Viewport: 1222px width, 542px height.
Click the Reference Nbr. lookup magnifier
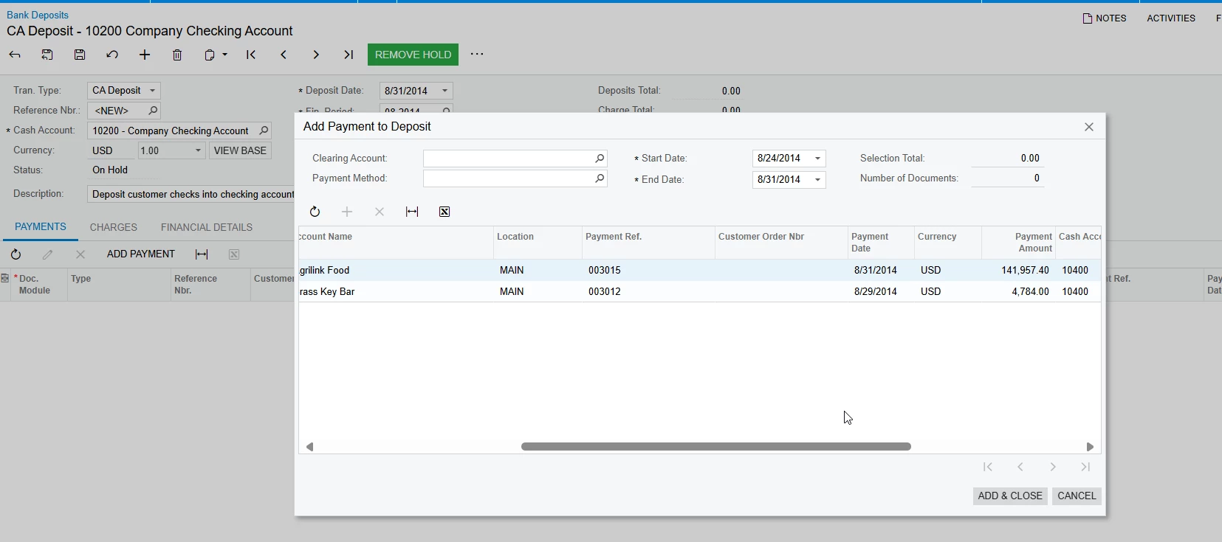point(153,111)
